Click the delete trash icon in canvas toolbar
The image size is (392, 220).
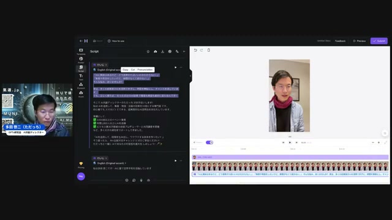tap(208, 50)
